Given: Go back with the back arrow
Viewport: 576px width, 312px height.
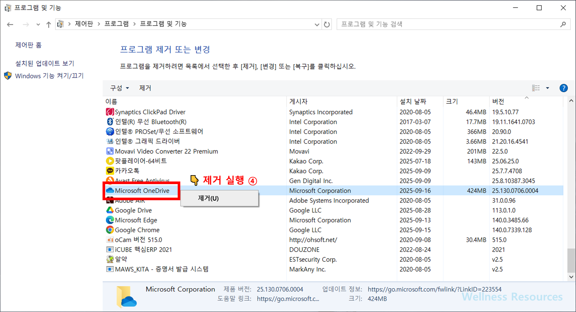Looking at the screenshot, I should (x=10, y=24).
